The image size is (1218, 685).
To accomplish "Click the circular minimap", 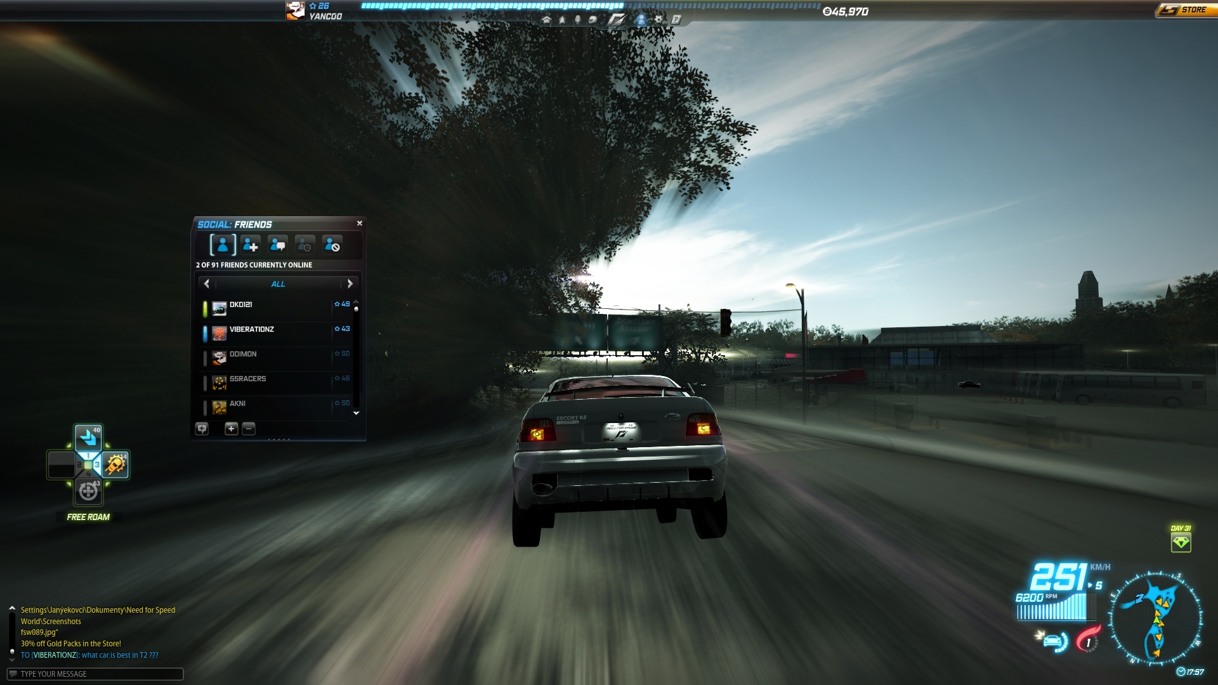I will [x=1155, y=618].
